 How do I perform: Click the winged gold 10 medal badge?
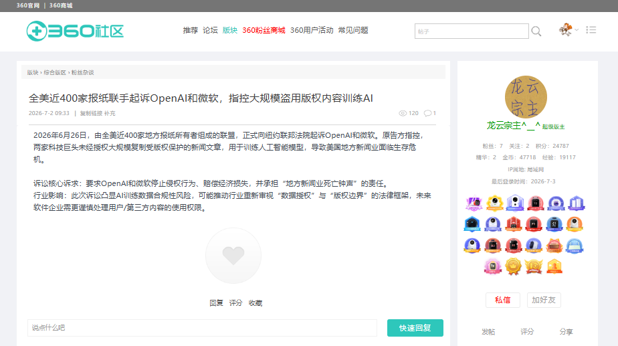(534, 266)
